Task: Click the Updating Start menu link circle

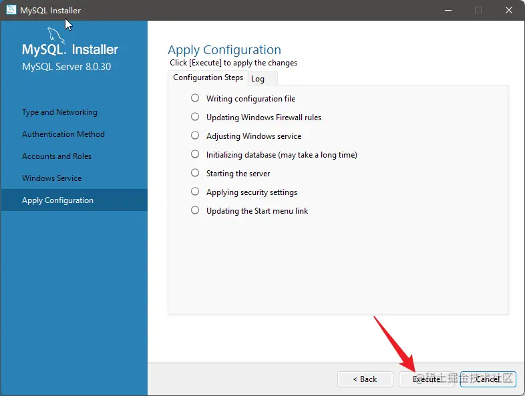Action: pos(195,210)
